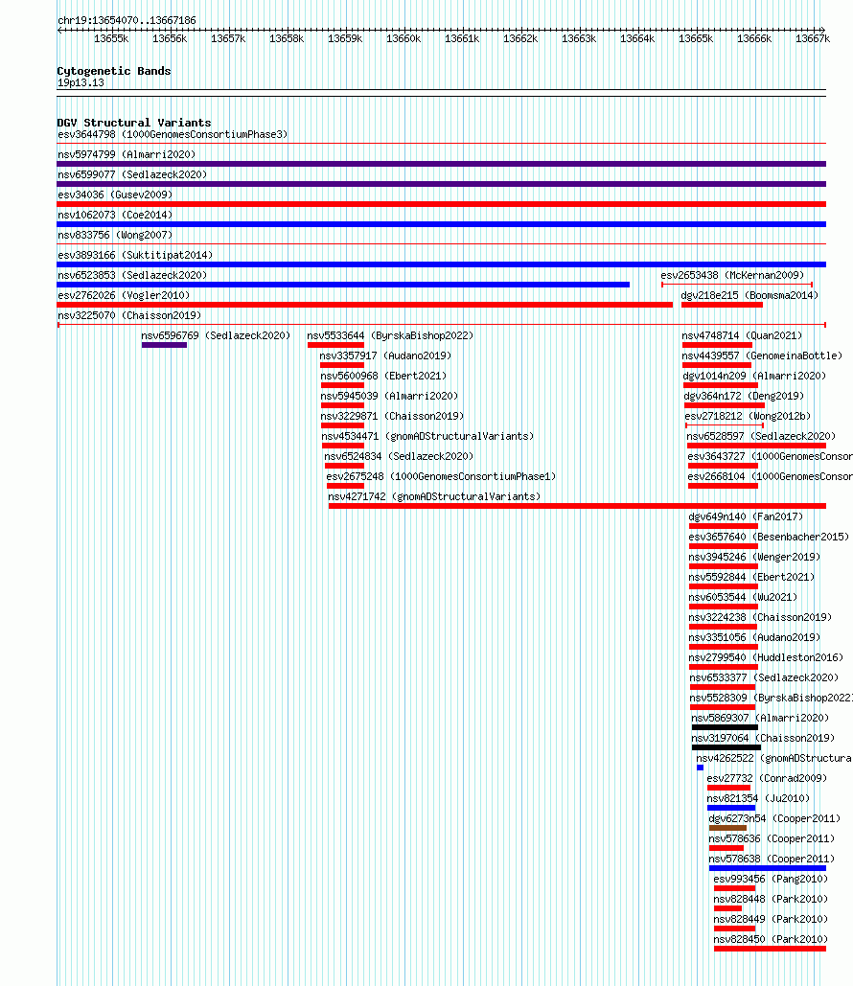Open nsv828450 (Park2010) variant
This screenshot has height=986, width=853.
[771, 939]
